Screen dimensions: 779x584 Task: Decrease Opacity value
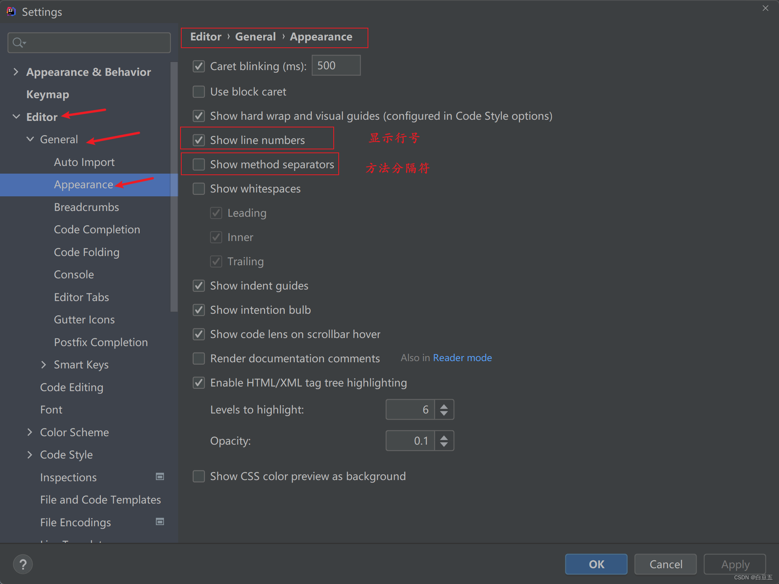[444, 445]
